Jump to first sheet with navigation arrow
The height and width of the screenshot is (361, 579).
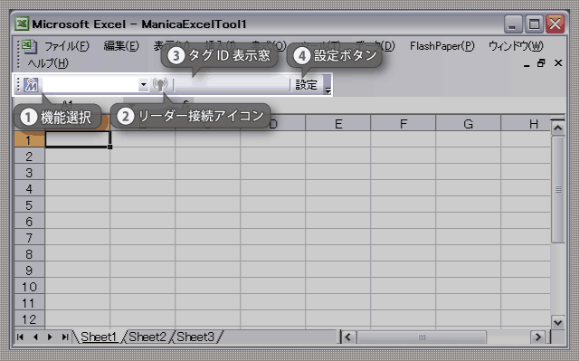(20, 337)
